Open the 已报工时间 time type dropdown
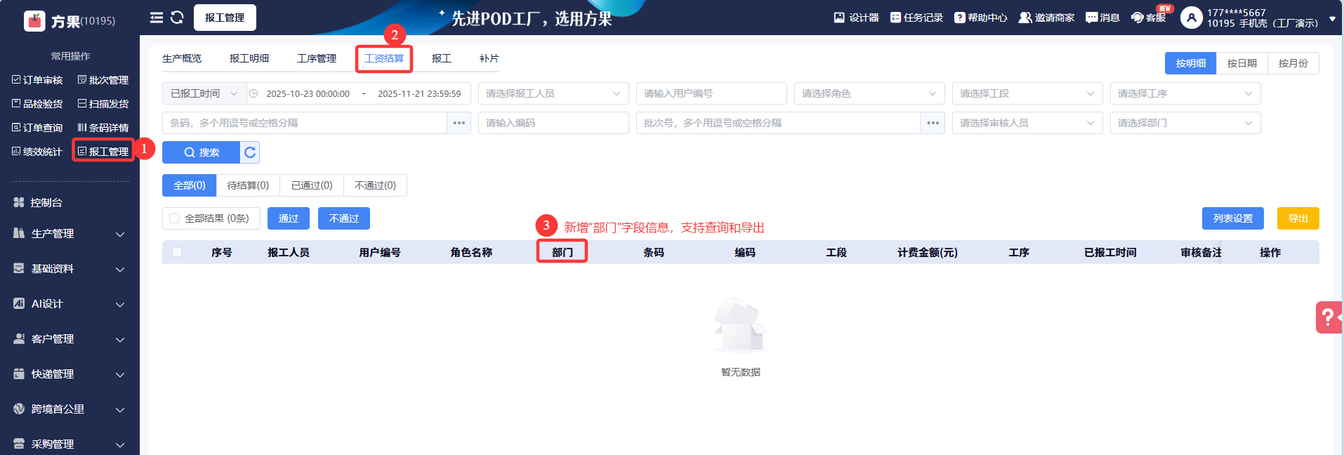 click(204, 93)
